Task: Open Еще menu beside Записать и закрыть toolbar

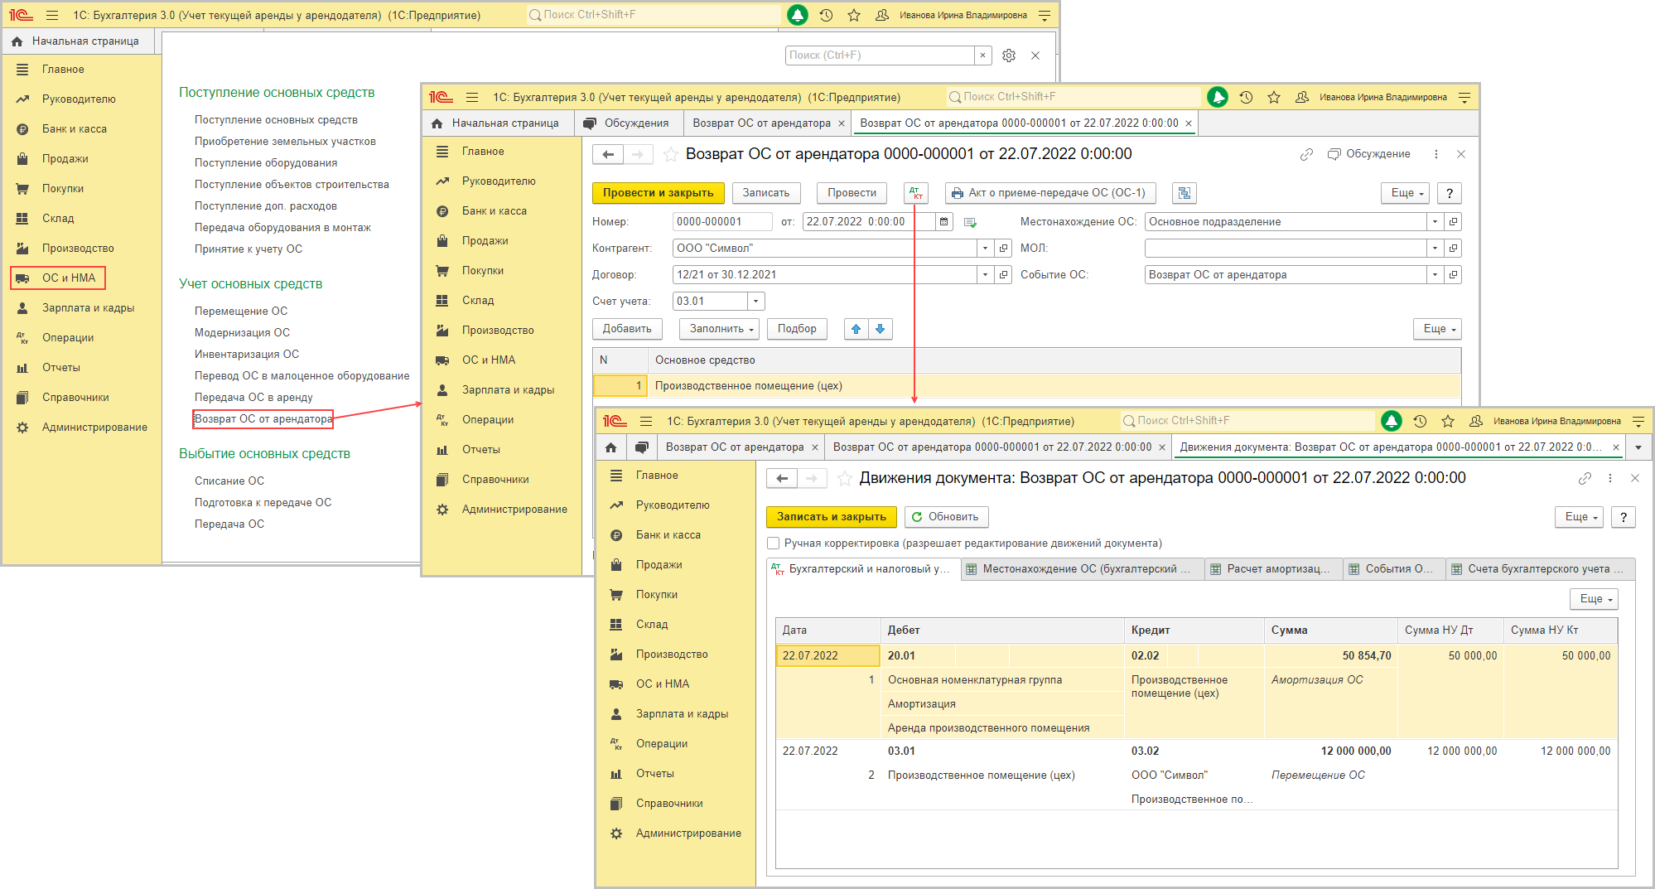Action: (1580, 517)
